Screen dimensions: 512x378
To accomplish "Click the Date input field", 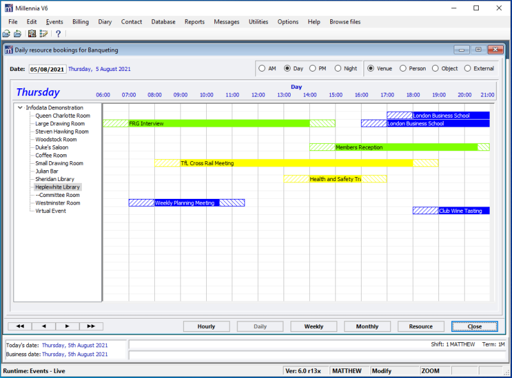I will [47, 69].
